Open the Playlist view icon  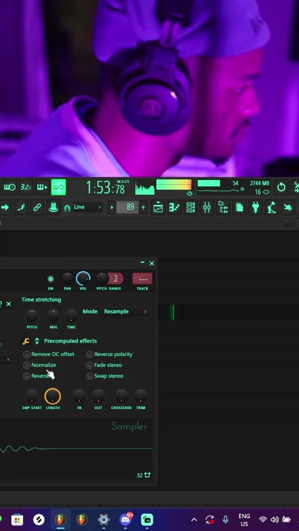[158, 207]
